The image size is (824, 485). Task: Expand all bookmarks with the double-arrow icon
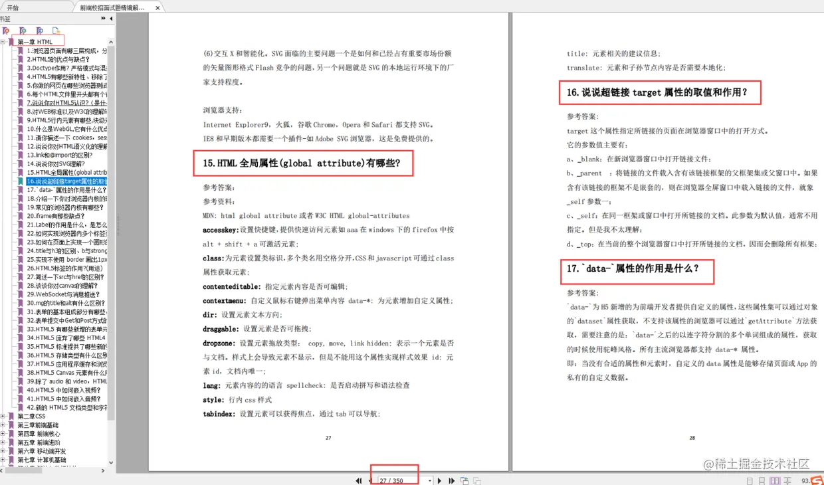(x=104, y=18)
